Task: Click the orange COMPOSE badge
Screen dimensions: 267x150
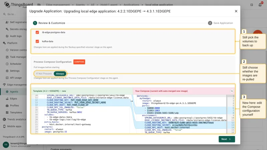Action: click(79, 62)
